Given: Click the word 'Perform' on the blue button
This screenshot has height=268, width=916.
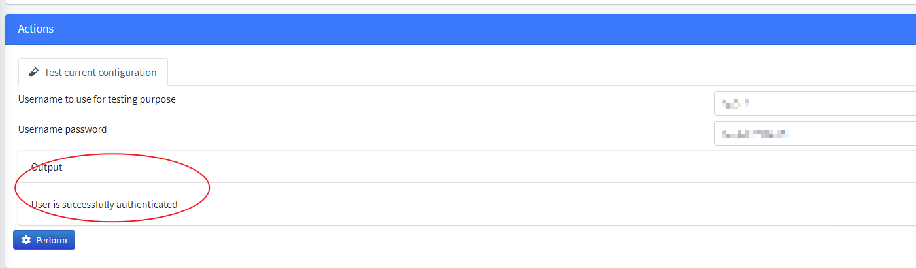Looking at the screenshot, I should [x=52, y=240].
